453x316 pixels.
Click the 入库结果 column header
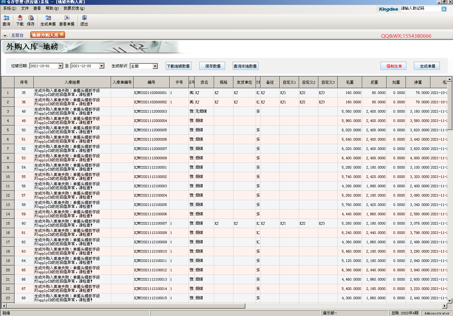point(72,82)
